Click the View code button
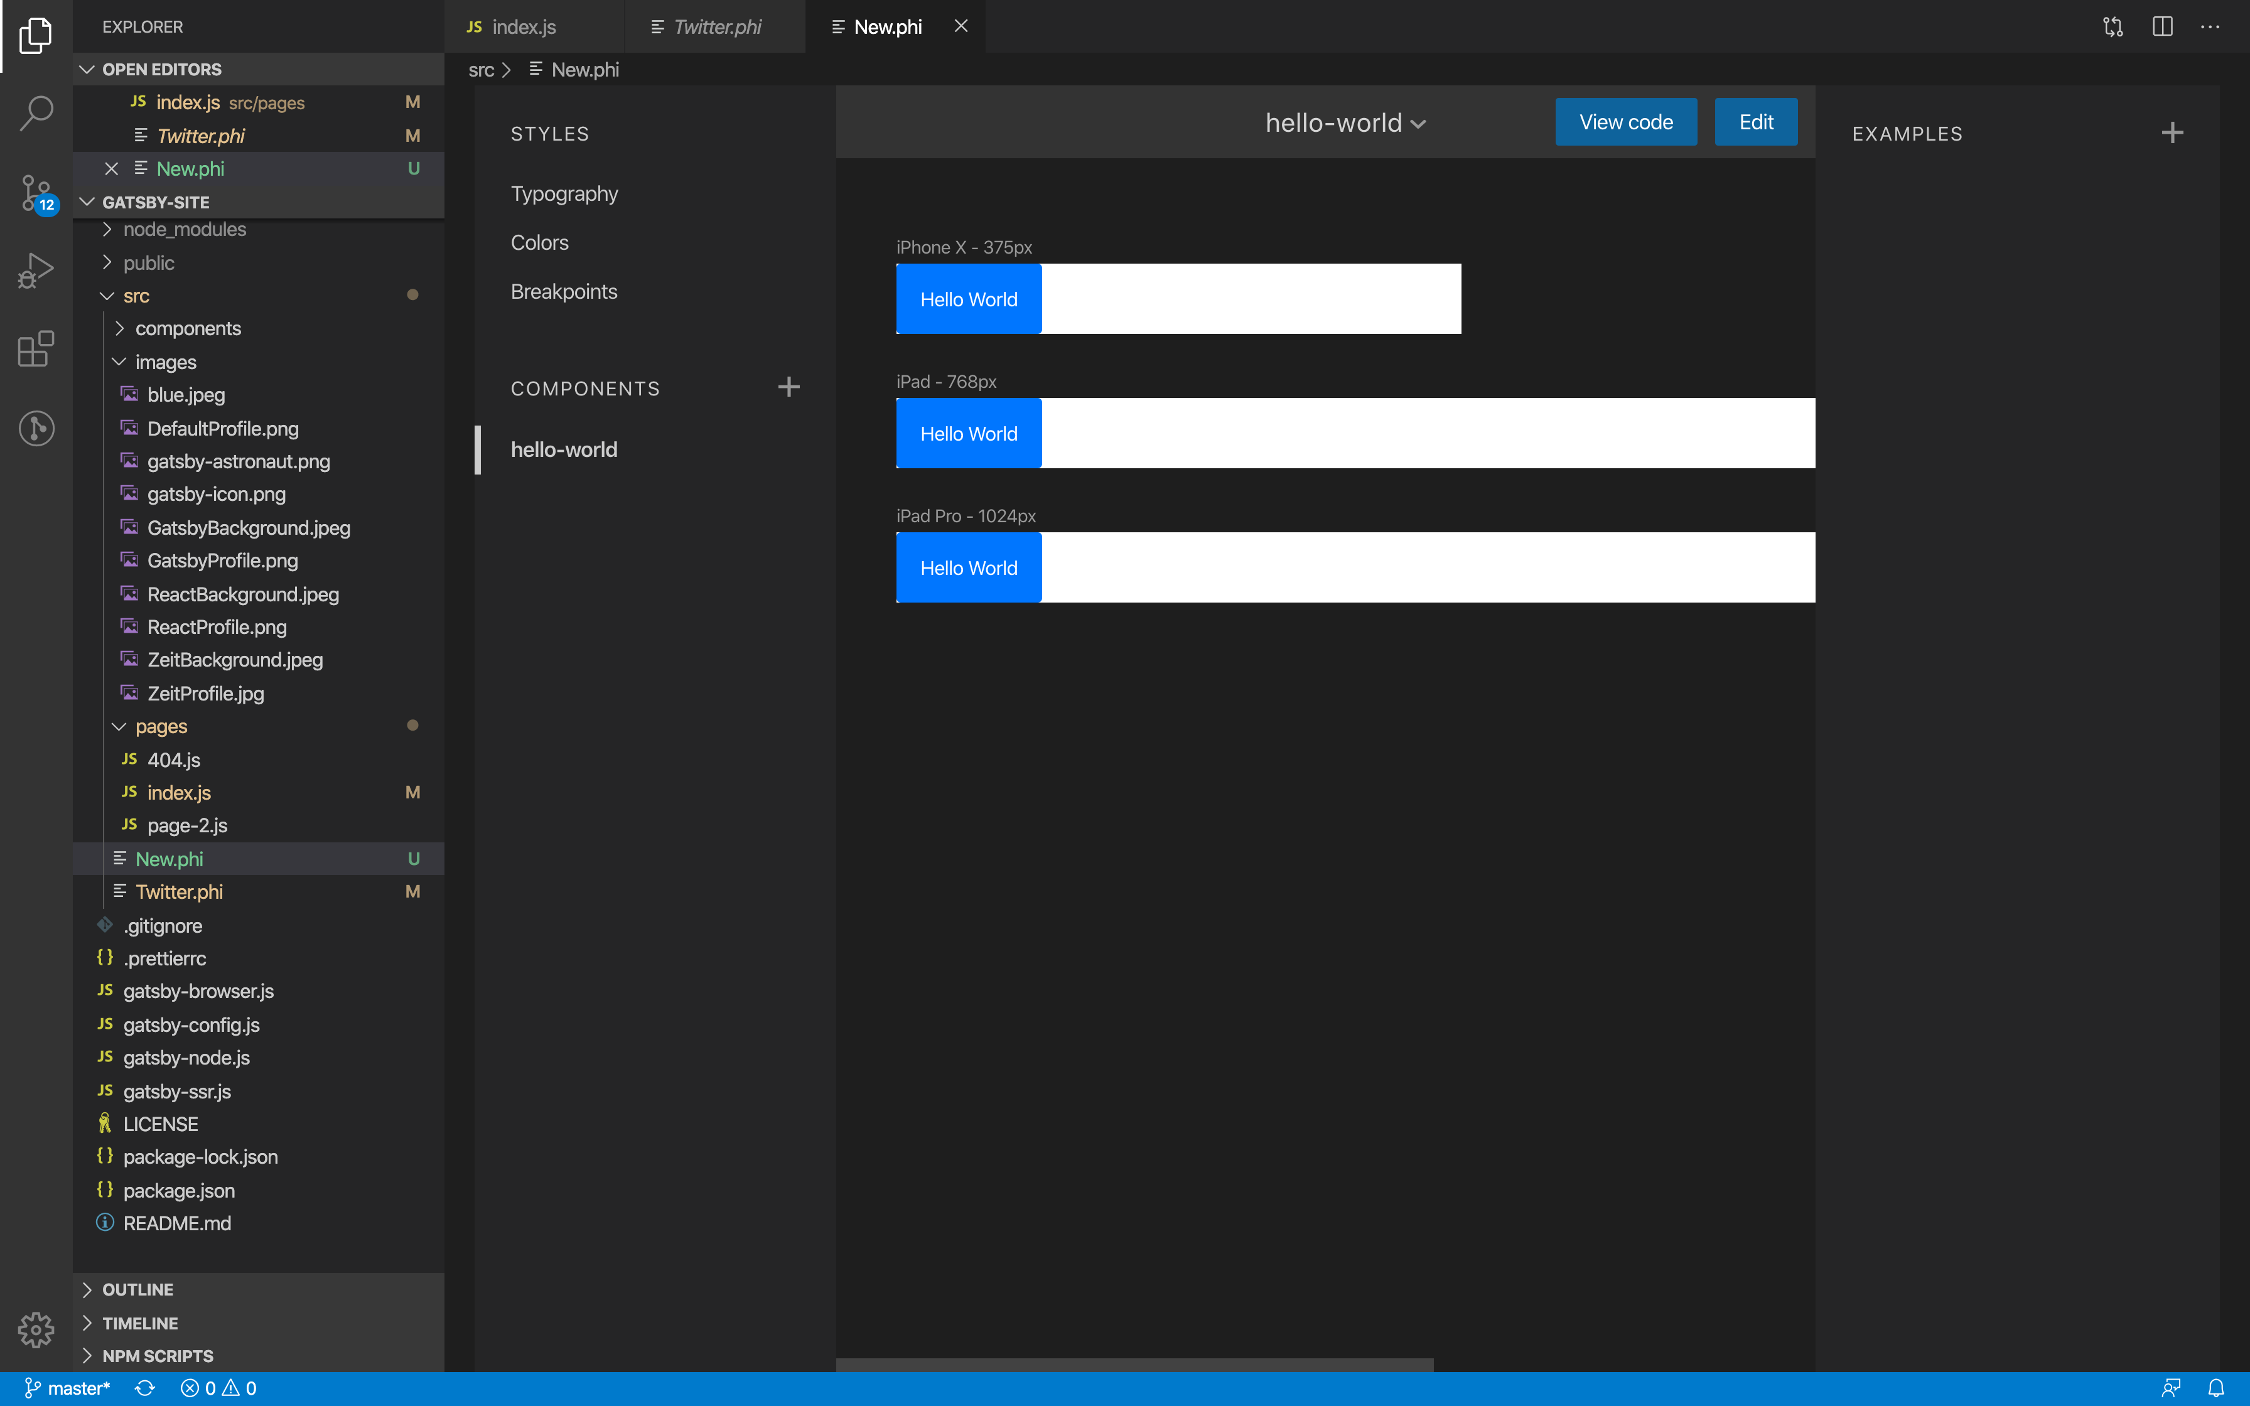The image size is (2250, 1406). (1625, 122)
